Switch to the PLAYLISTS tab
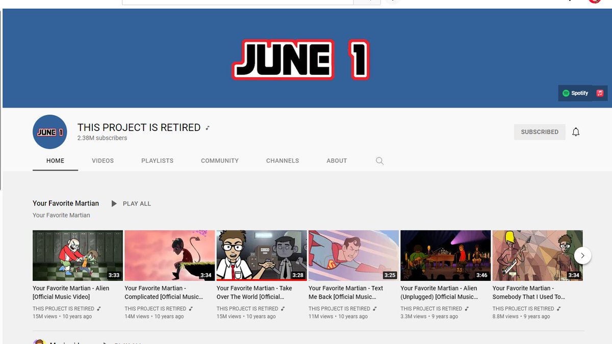The width and height of the screenshot is (612, 344). (x=157, y=161)
